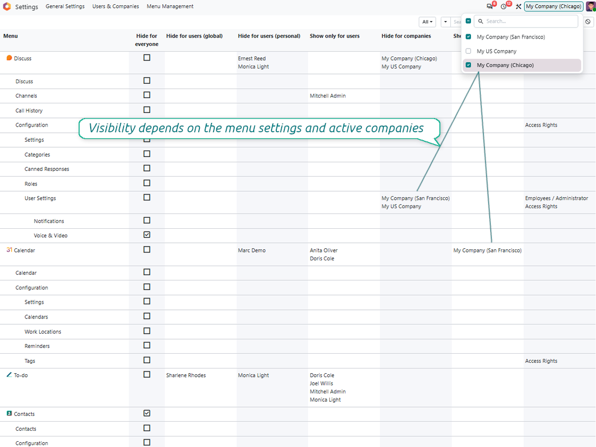Click Sharlene Rhodes in To-do row
596x447 pixels.
(186, 375)
